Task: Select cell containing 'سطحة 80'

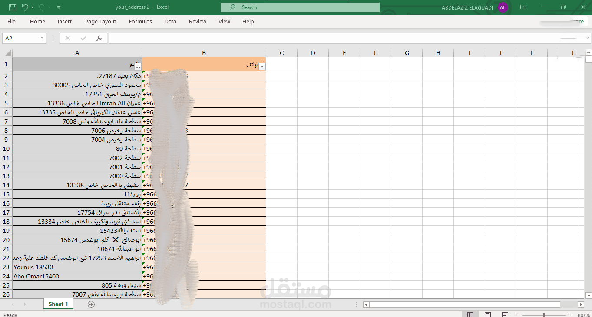Action: point(77,149)
